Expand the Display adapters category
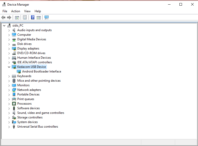Screen dimensions: 198x146 click(9, 48)
